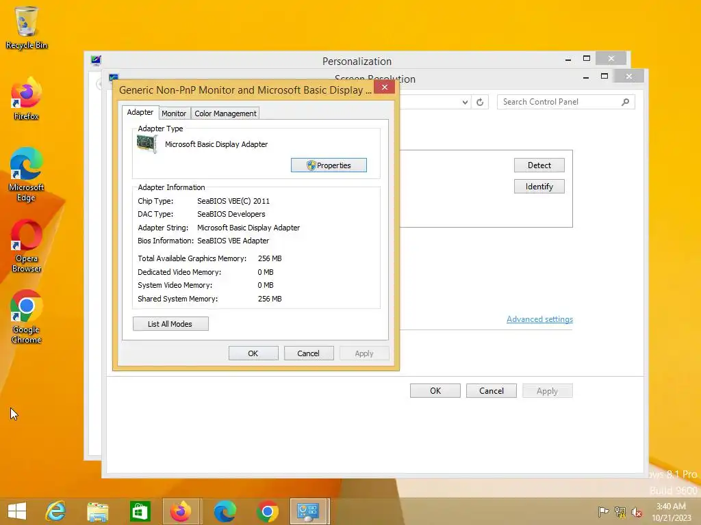The image size is (701, 525).
Task: Click Personalization window title icon
Action: (x=96, y=60)
